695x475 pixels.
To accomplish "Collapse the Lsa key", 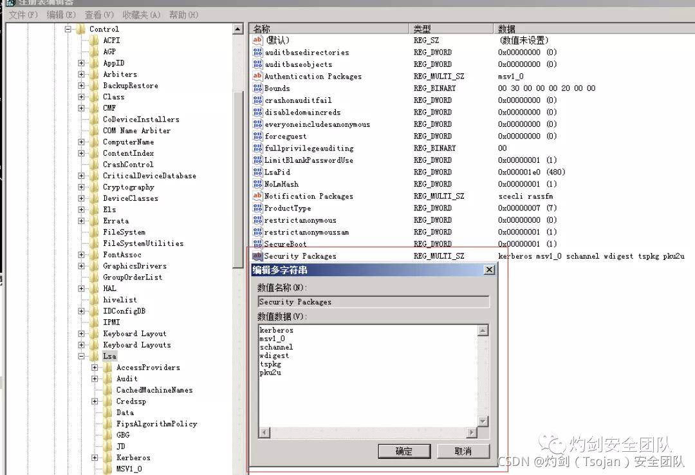I will (x=81, y=356).
